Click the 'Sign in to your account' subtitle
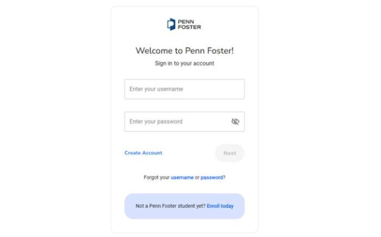The height and width of the screenshot is (237, 381). coord(184,63)
